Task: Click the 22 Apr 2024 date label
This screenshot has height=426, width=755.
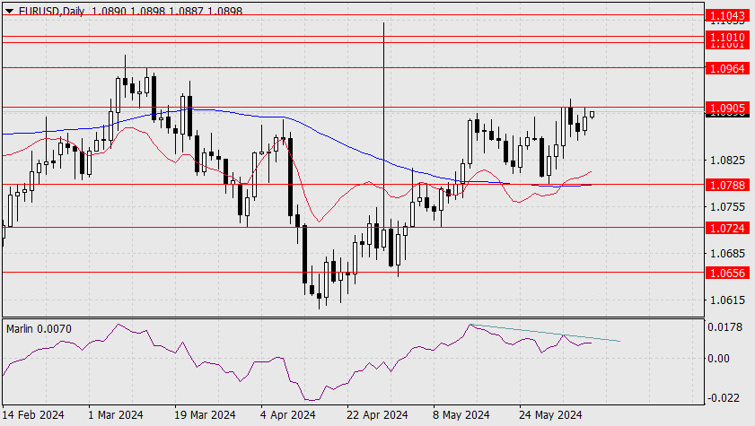Action: (377, 414)
